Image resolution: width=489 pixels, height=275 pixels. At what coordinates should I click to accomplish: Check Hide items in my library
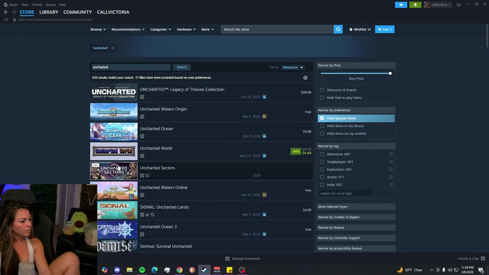(322, 126)
